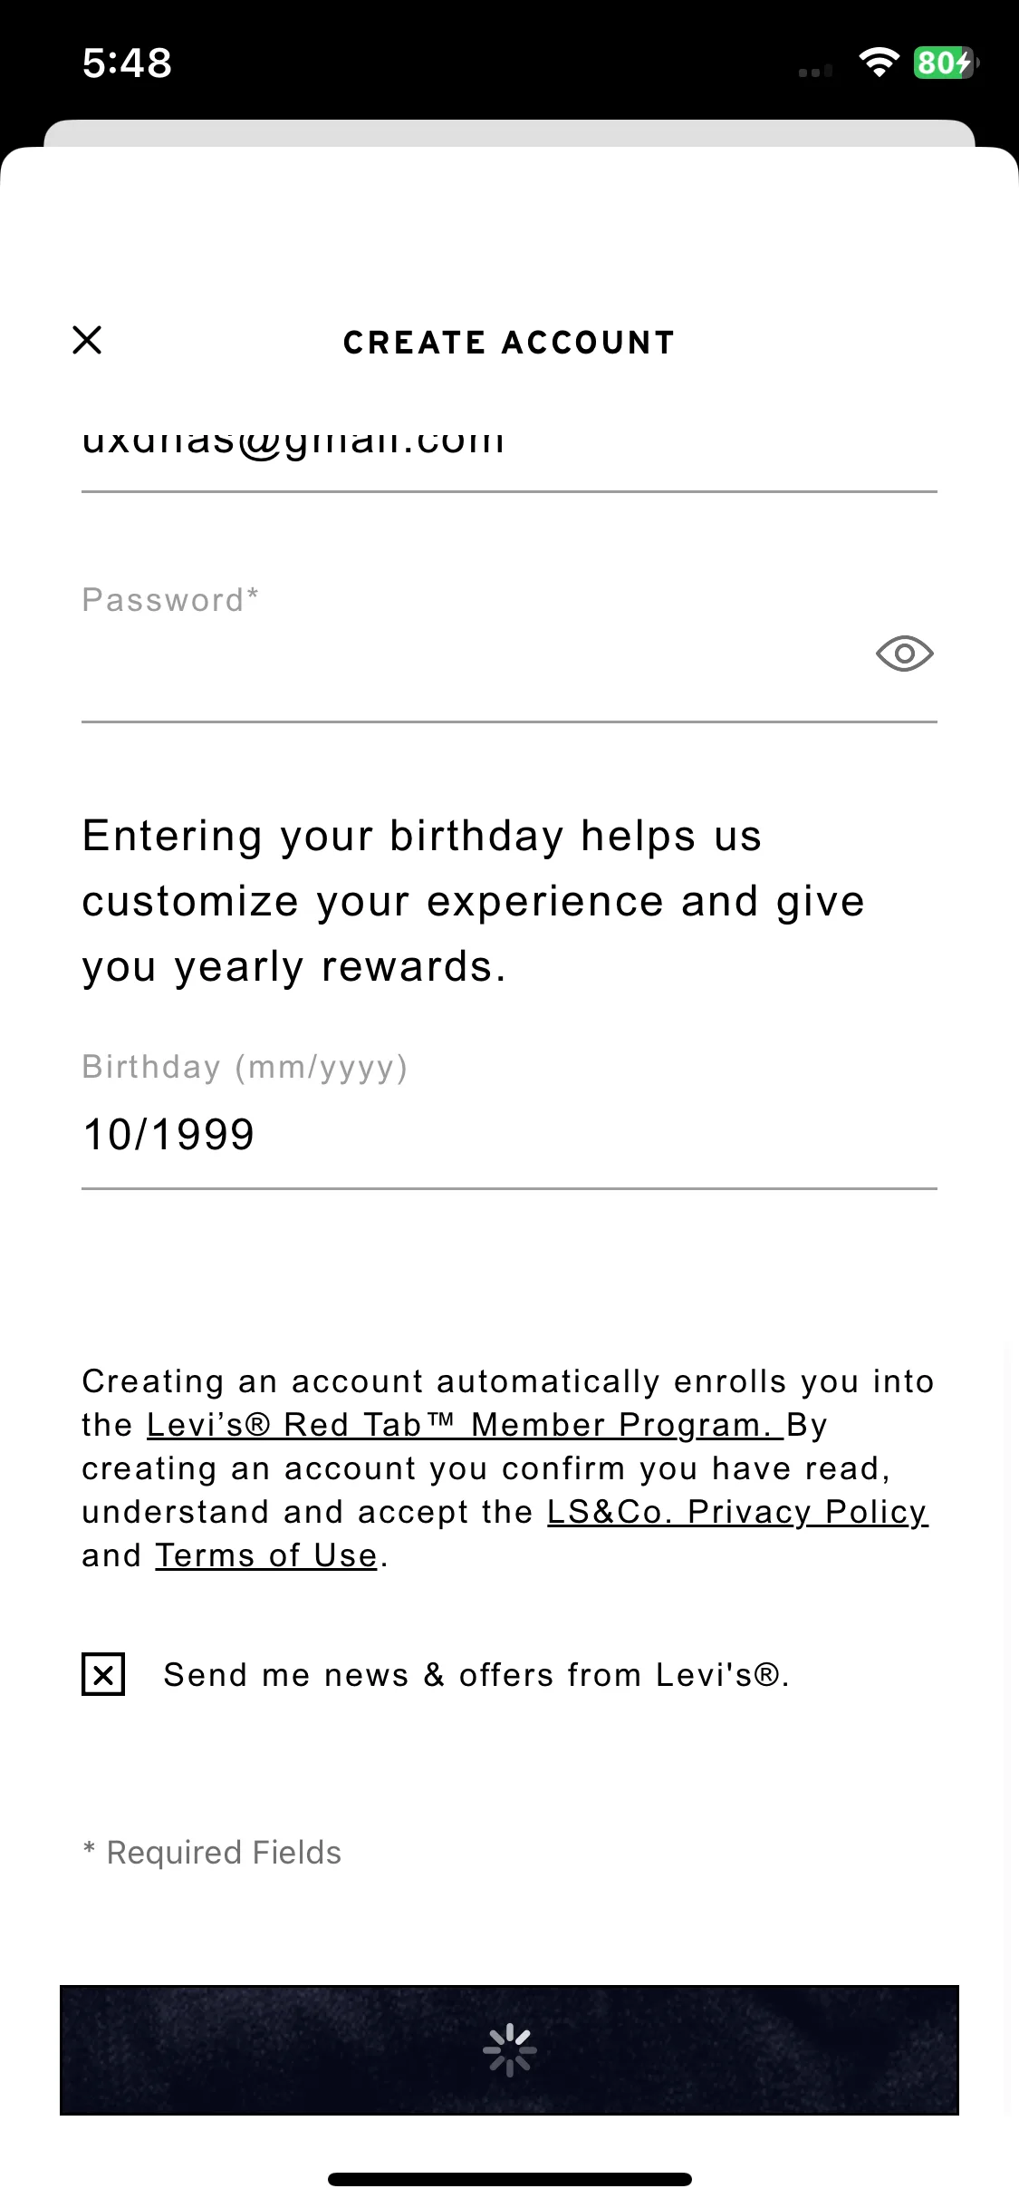
Task: Uncheck the news & offers checkbox
Action: click(x=103, y=1674)
